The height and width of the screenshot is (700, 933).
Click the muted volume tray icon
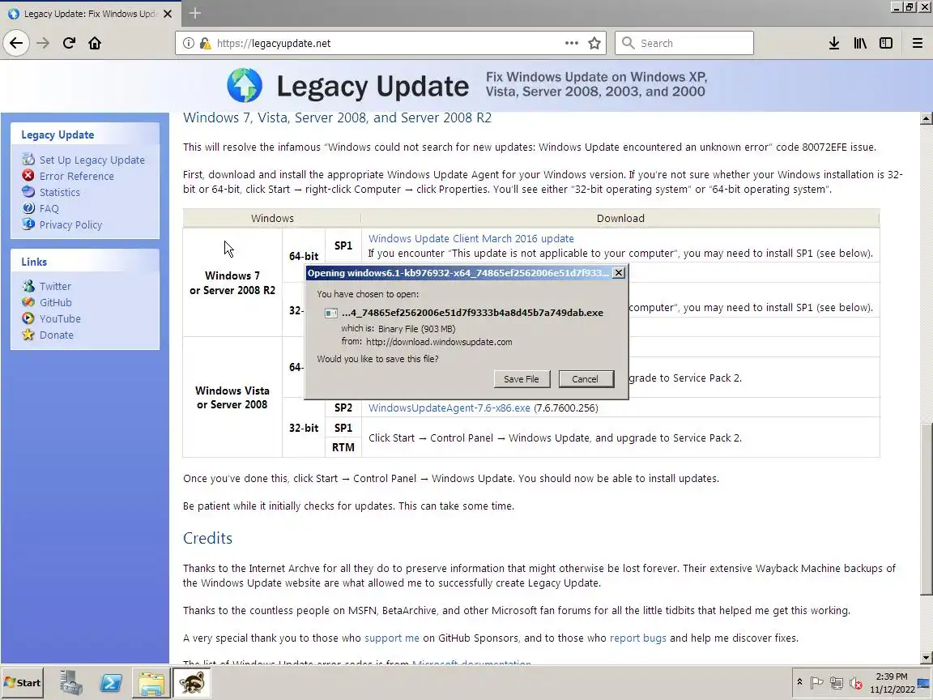click(x=856, y=683)
